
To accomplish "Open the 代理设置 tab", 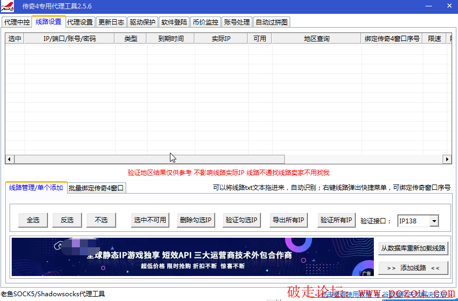I will pyautogui.click(x=80, y=22).
